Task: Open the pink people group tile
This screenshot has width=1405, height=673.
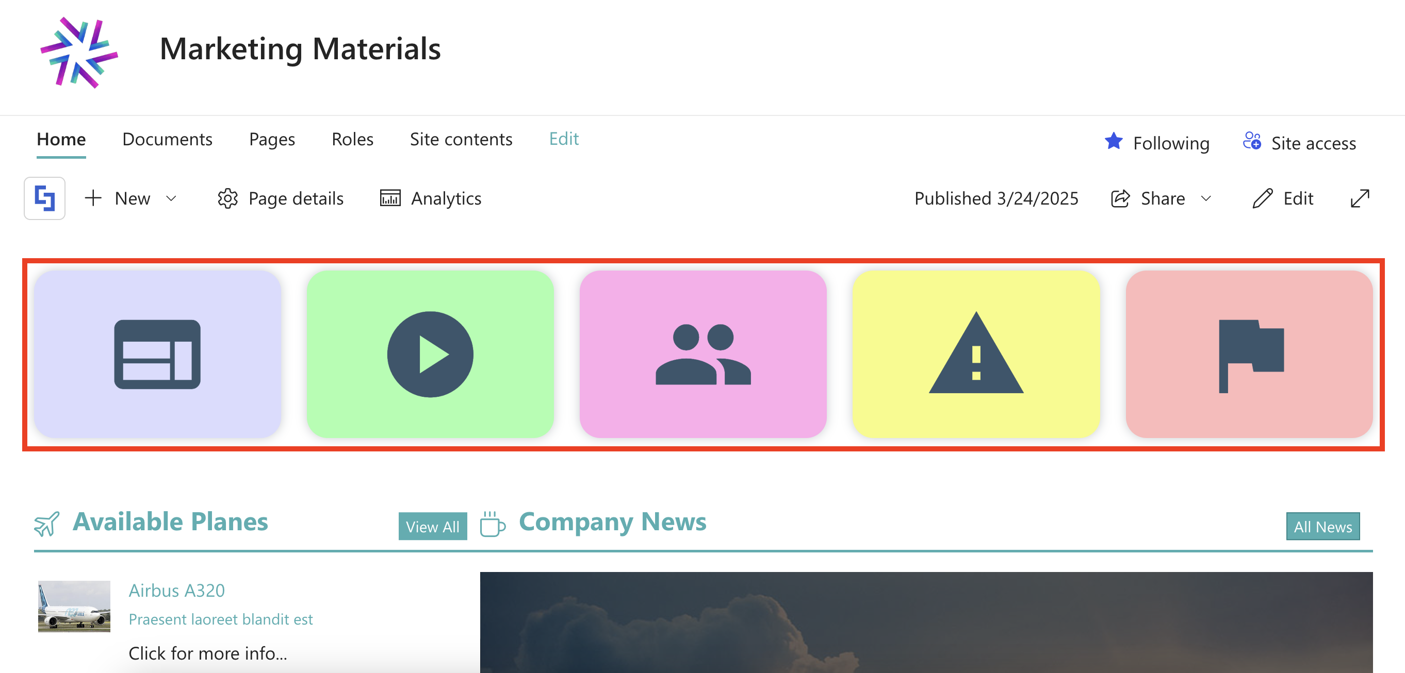Action: (x=702, y=354)
